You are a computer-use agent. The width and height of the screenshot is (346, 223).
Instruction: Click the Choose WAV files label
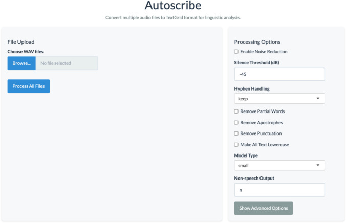(x=26, y=51)
